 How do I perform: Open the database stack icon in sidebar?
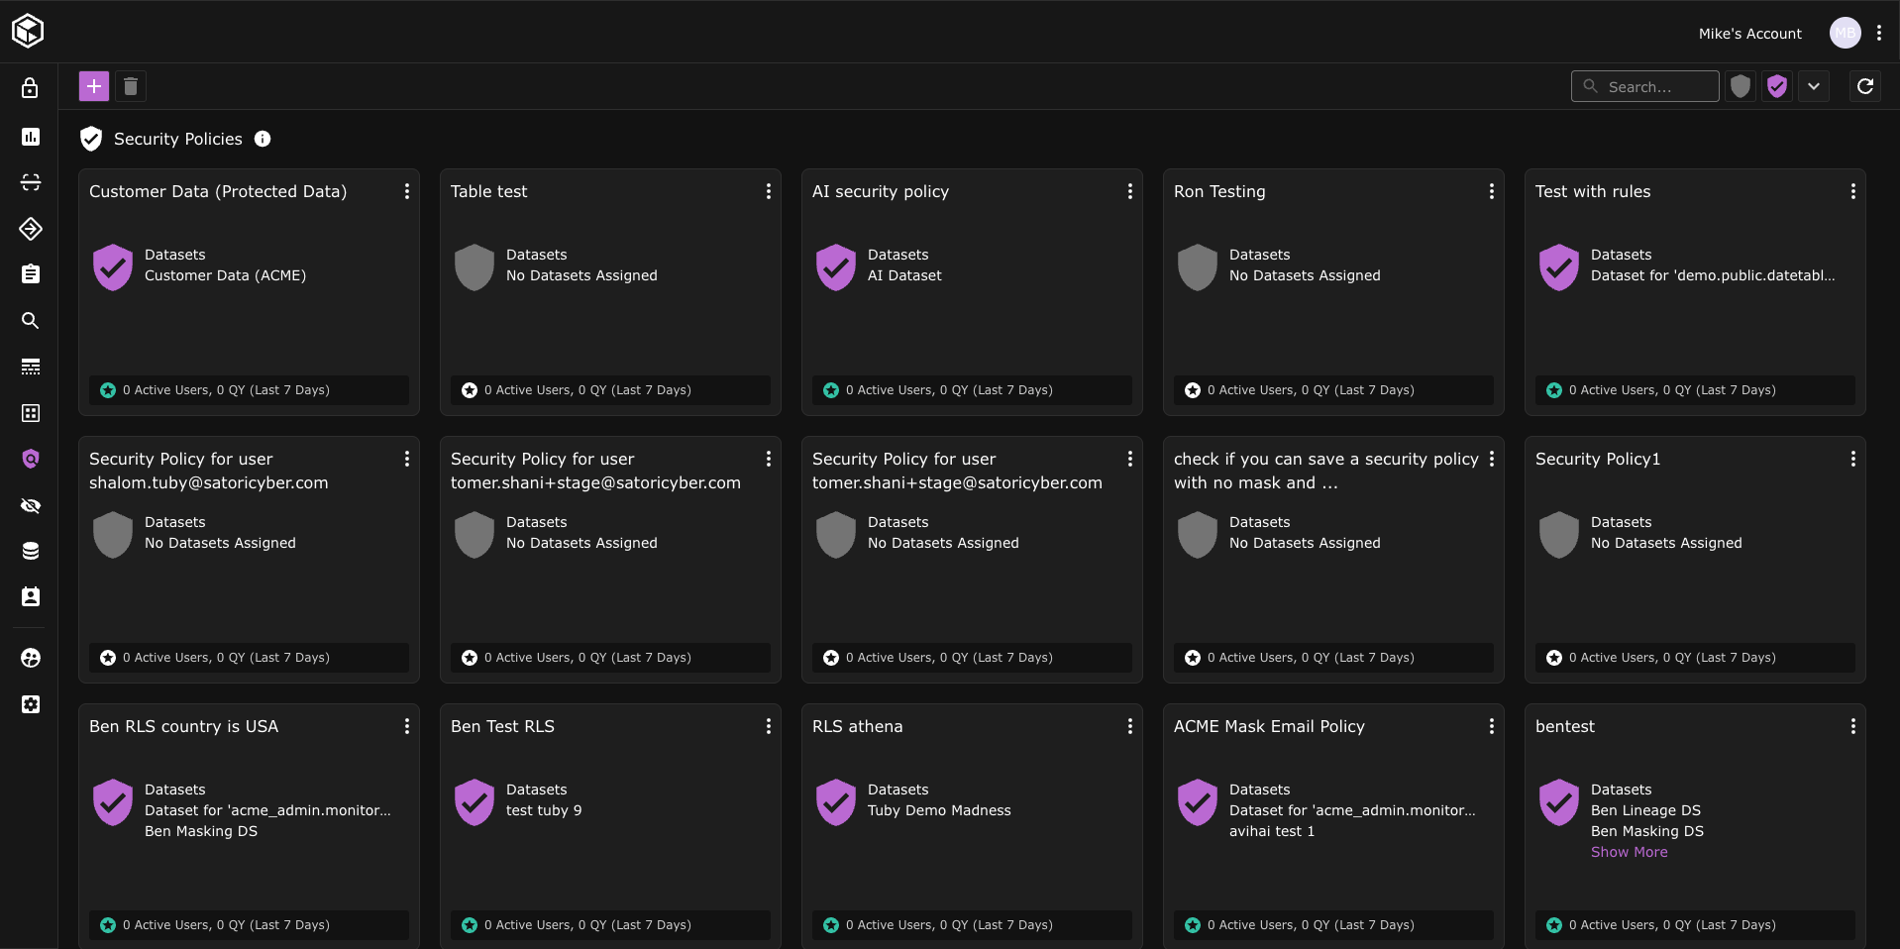31,551
